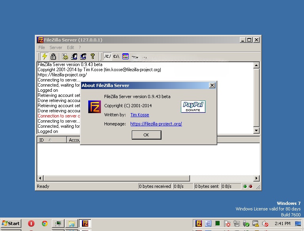Click safely remove hardware tray icon

click(246, 223)
